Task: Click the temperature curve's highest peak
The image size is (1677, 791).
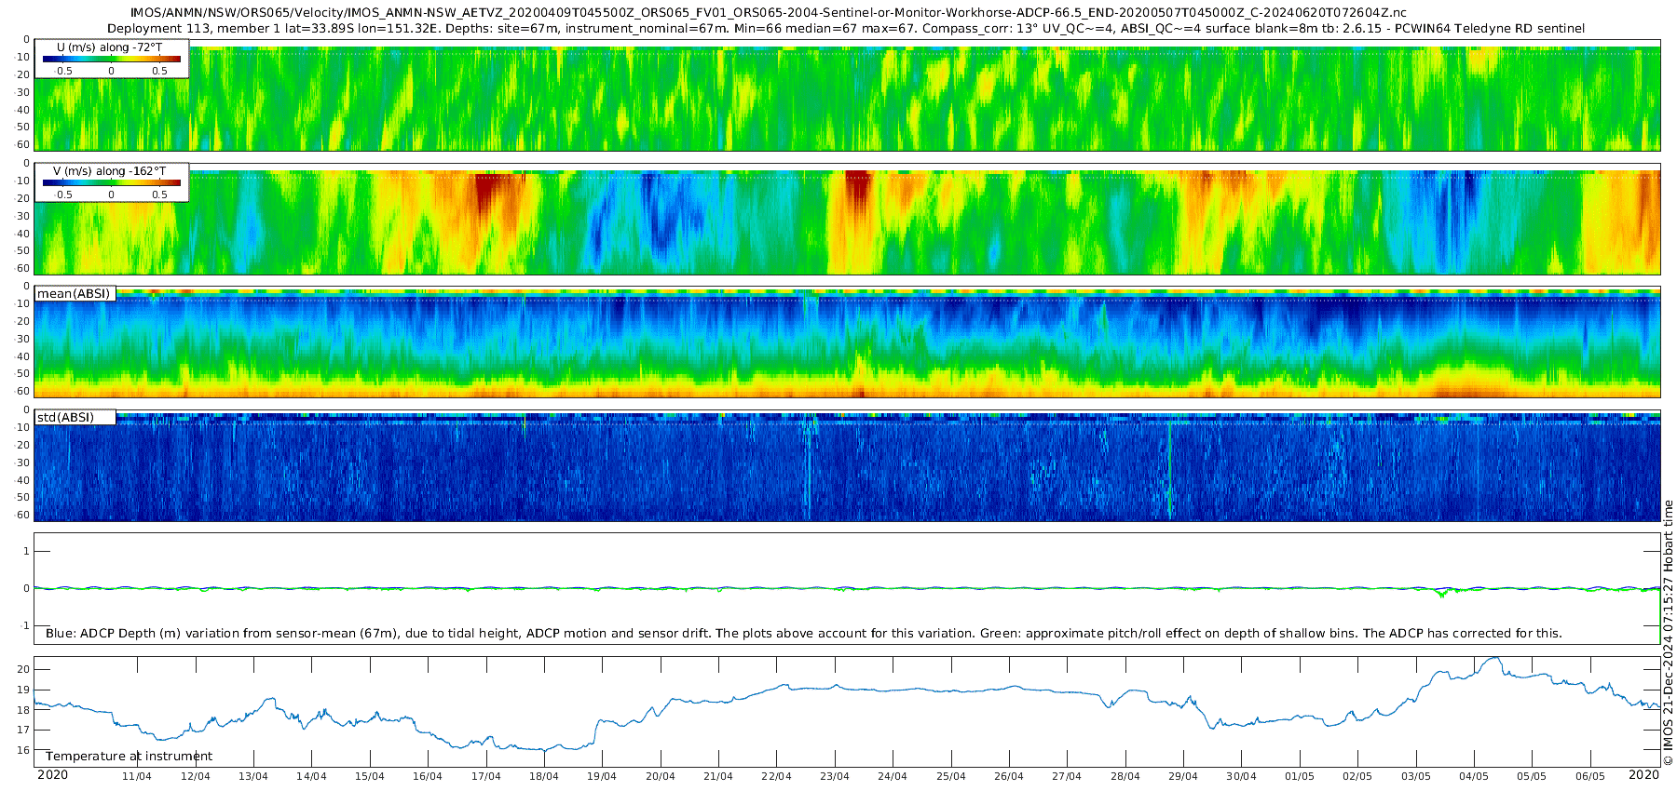Action: coord(1494,659)
